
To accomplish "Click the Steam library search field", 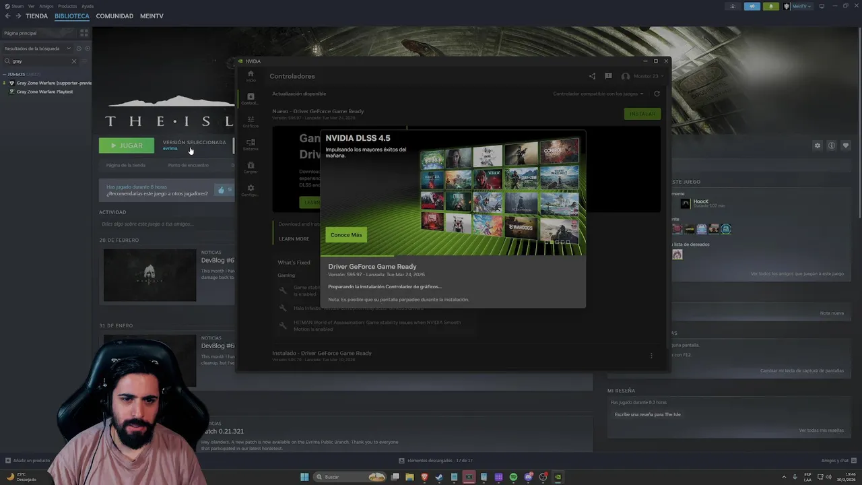I will (39, 61).
